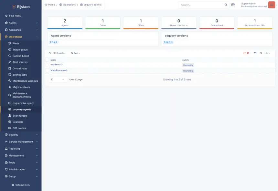Tick the Matt-Framework row checkbox
Screen dimensions: 278x191
[47, 70]
